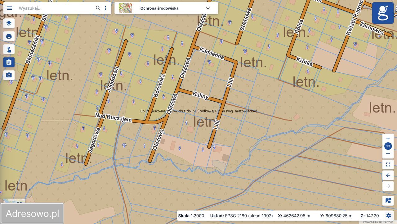Click the print map icon

point(9,36)
